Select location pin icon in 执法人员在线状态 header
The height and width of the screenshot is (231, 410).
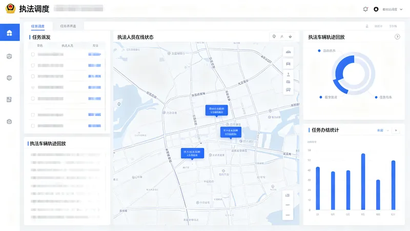[x=274, y=36]
